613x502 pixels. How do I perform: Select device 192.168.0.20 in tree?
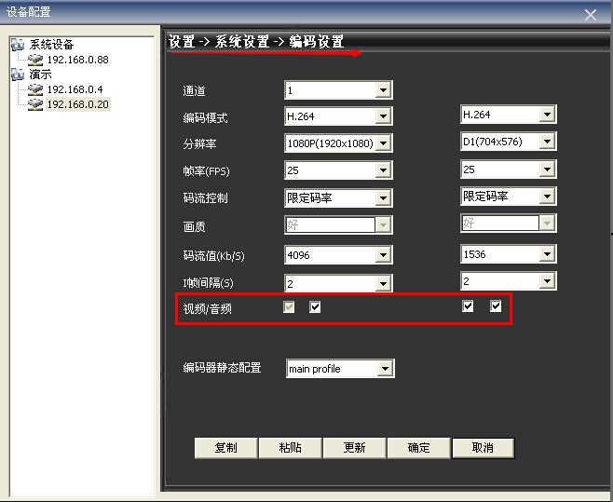point(78,104)
